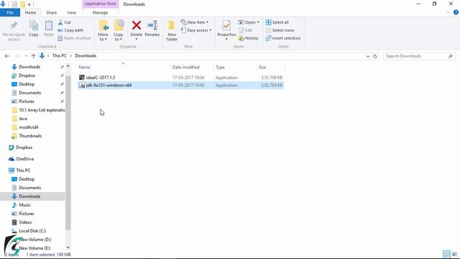Sort by Name column header
Screen dimensions: 460x259
[x=85, y=67]
